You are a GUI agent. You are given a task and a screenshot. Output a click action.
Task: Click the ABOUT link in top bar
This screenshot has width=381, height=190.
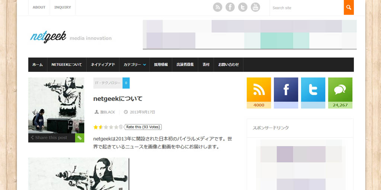(39, 7)
